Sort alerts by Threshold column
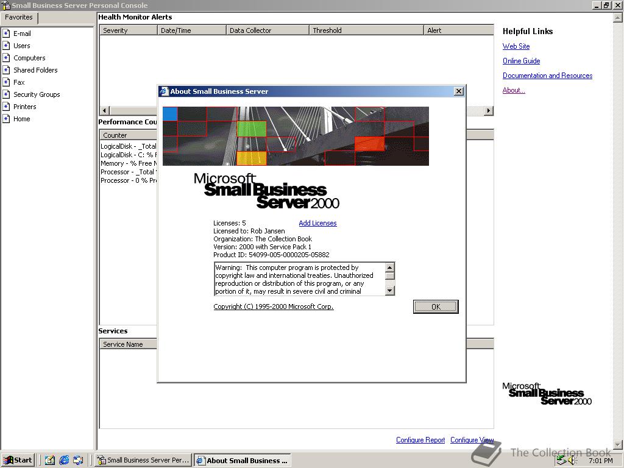 [366, 30]
